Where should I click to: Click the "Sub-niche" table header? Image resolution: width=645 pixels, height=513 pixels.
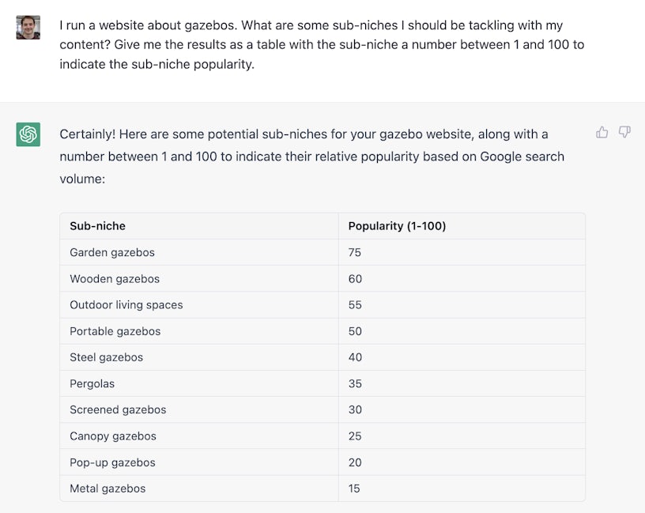[98, 226]
